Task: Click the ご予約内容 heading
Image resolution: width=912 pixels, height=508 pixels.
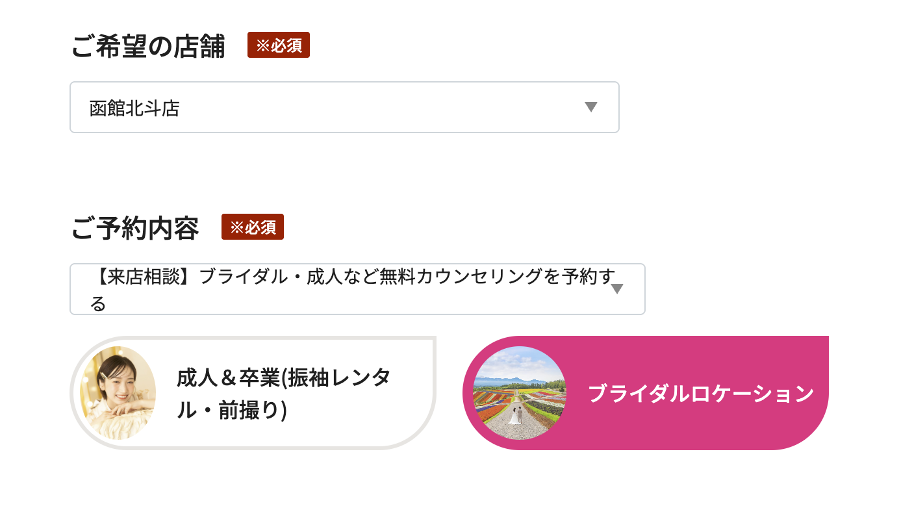Action: click(135, 229)
